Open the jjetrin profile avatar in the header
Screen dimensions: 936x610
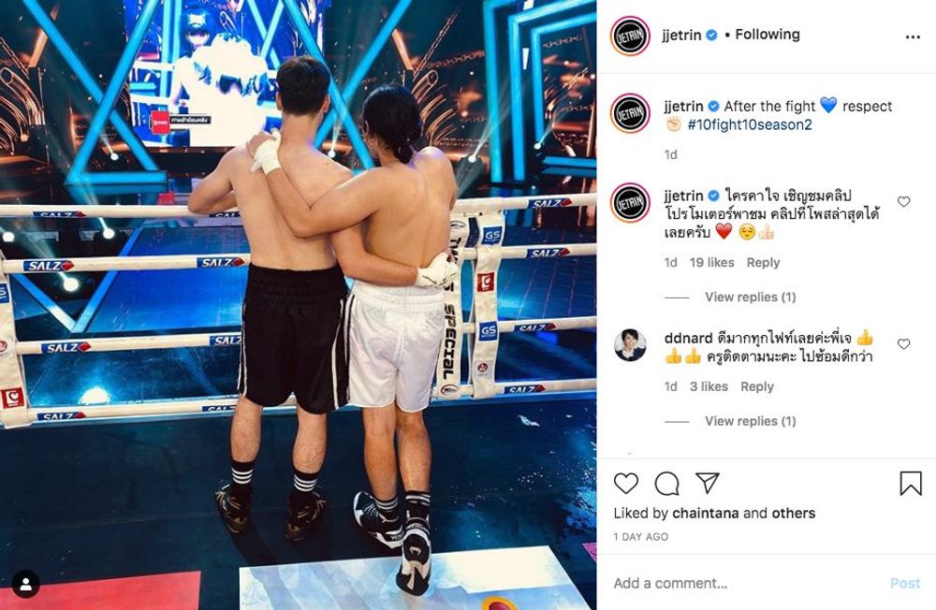(x=630, y=36)
